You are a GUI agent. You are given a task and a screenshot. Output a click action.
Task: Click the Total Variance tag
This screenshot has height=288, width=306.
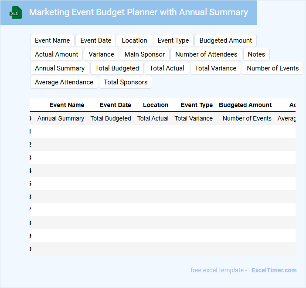pyautogui.click(x=215, y=68)
